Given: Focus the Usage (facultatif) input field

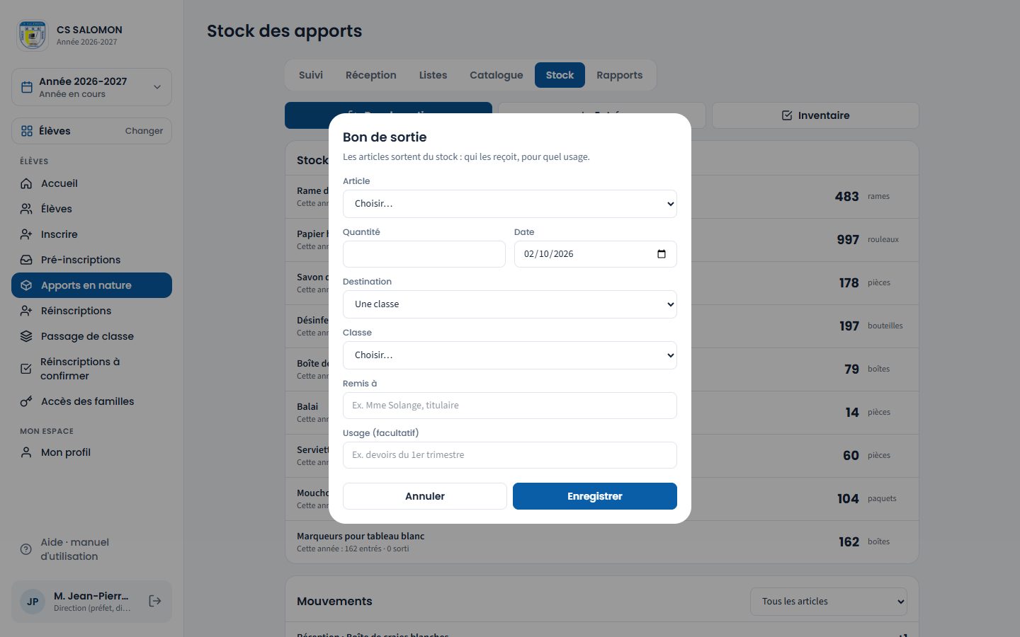Looking at the screenshot, I should point(510,455).
